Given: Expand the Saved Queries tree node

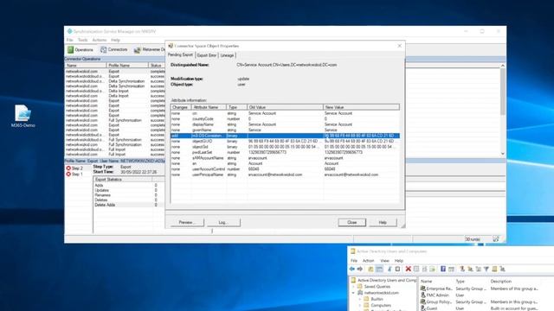Looking at the screenshot, I should point(353,287).
